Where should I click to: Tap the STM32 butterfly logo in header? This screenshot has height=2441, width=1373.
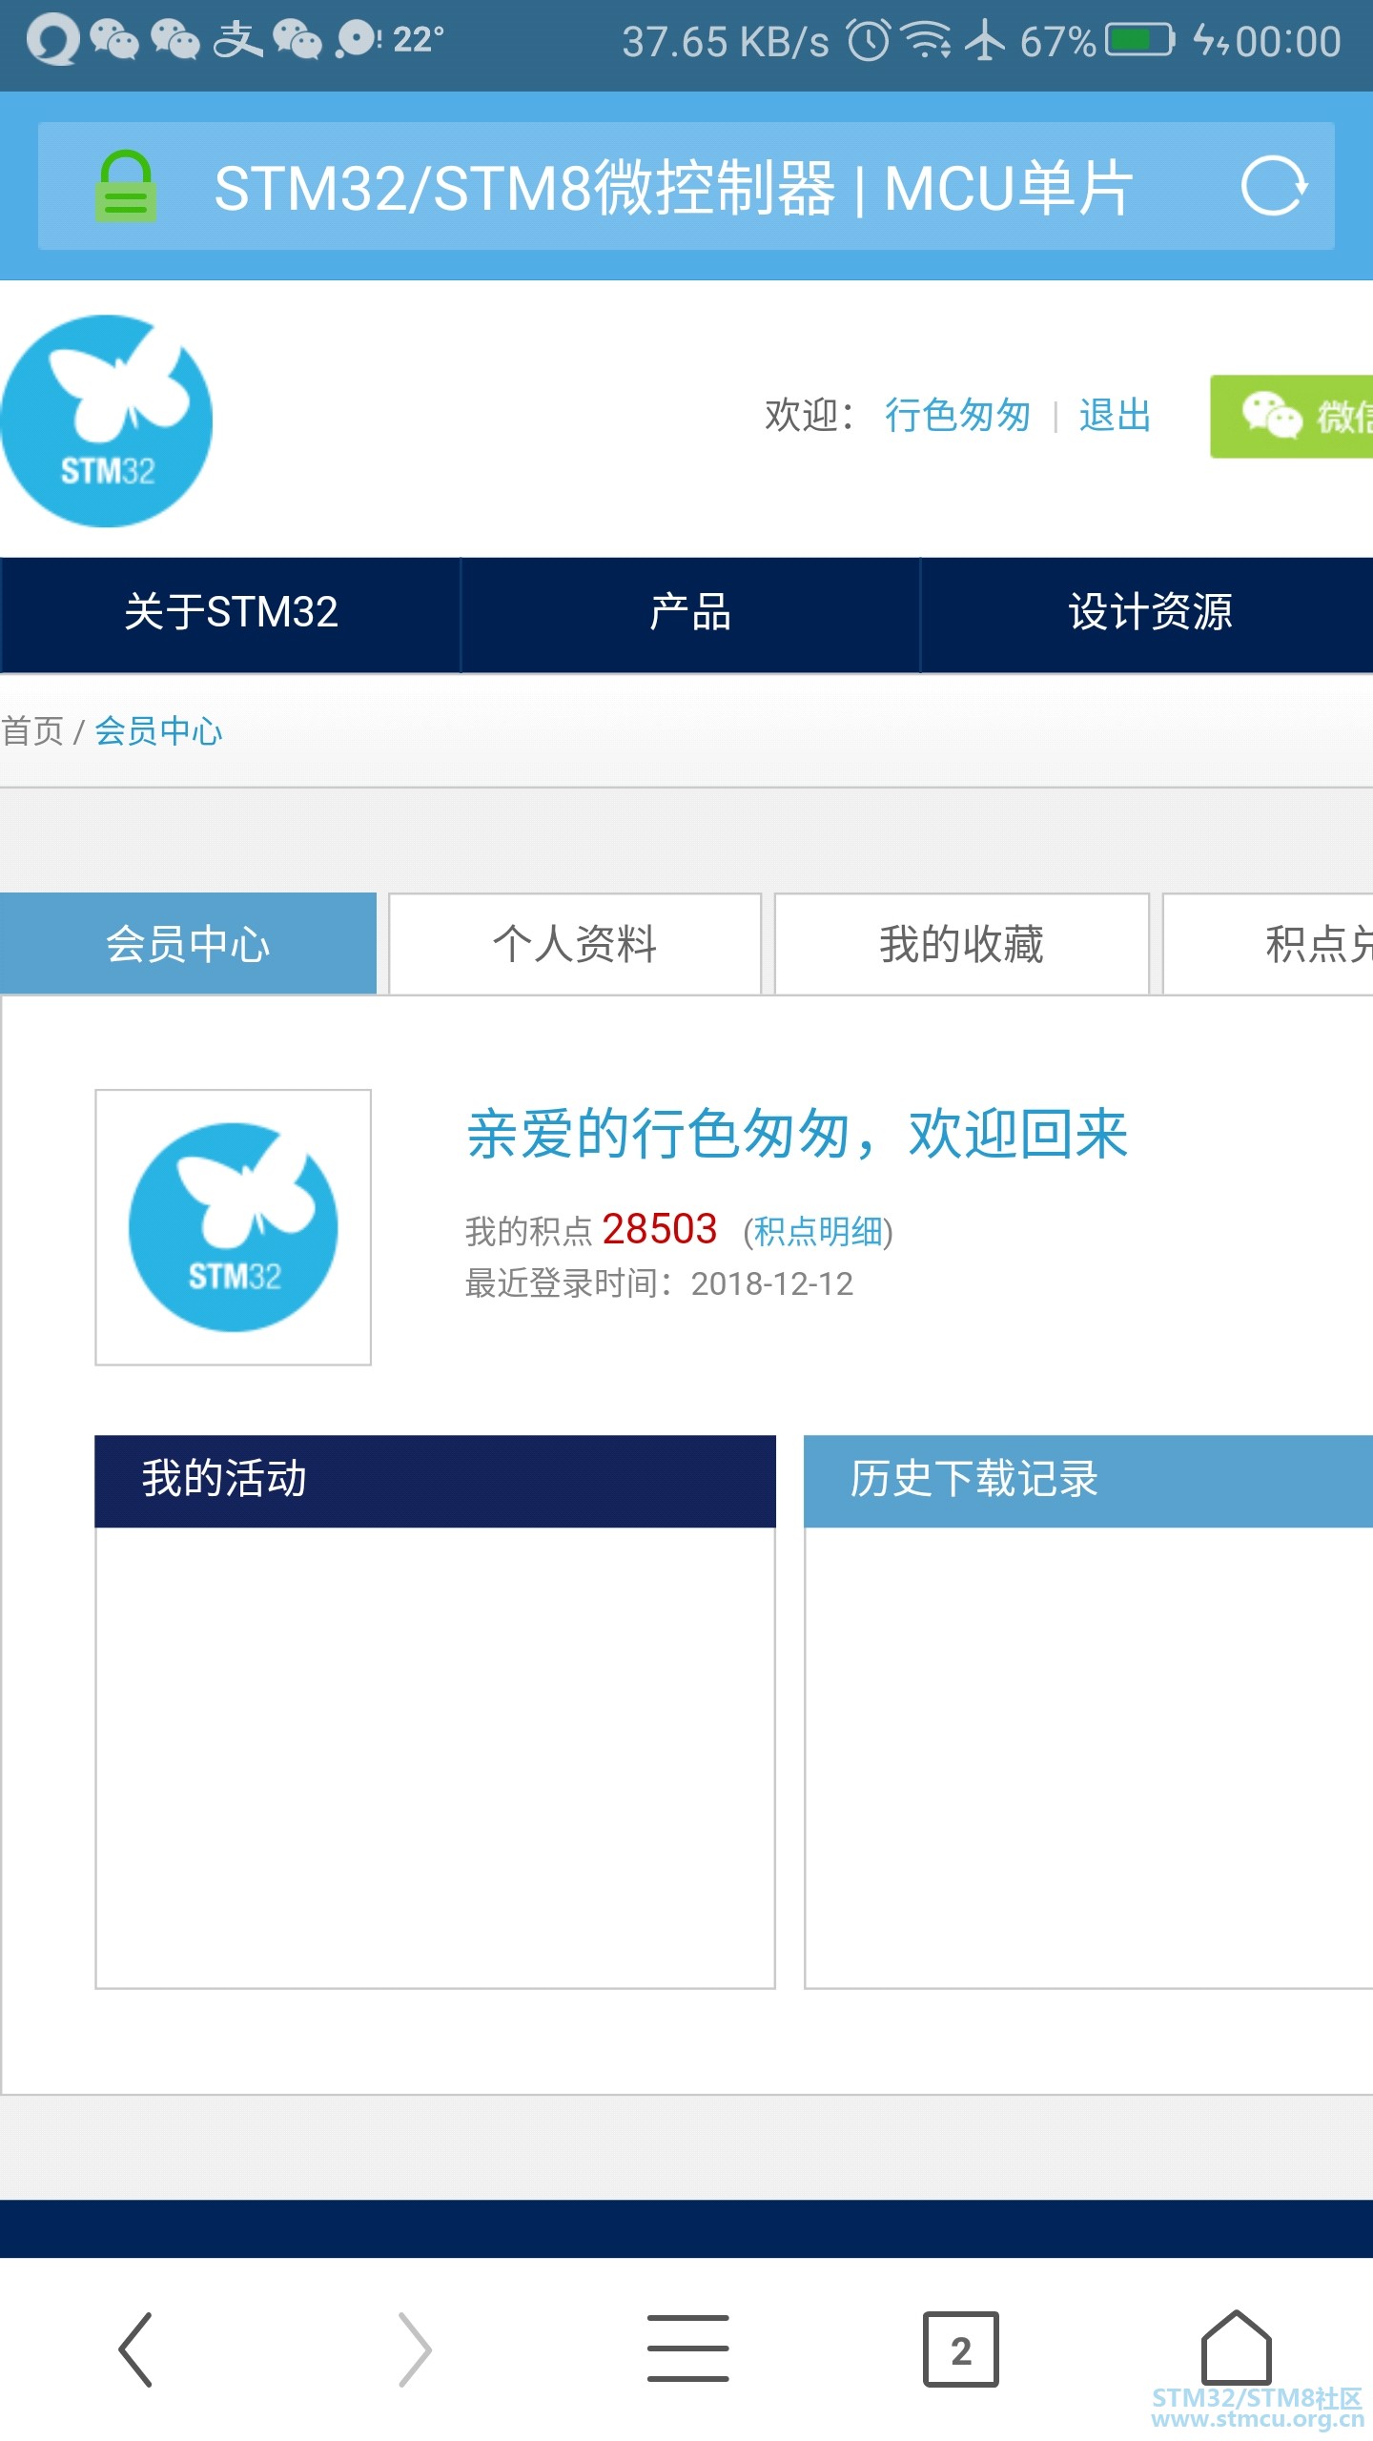106,421
